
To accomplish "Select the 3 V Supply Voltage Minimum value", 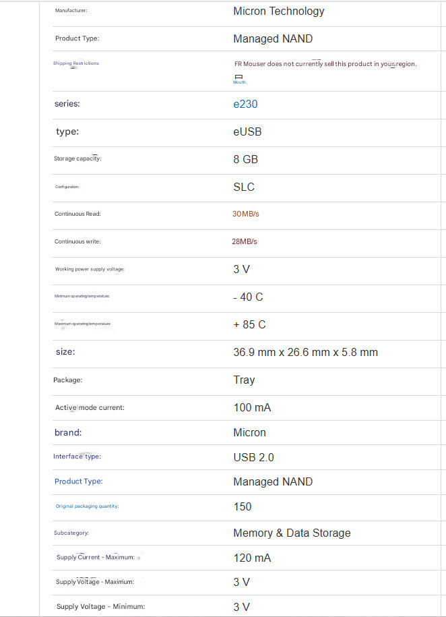I will 241,607.
